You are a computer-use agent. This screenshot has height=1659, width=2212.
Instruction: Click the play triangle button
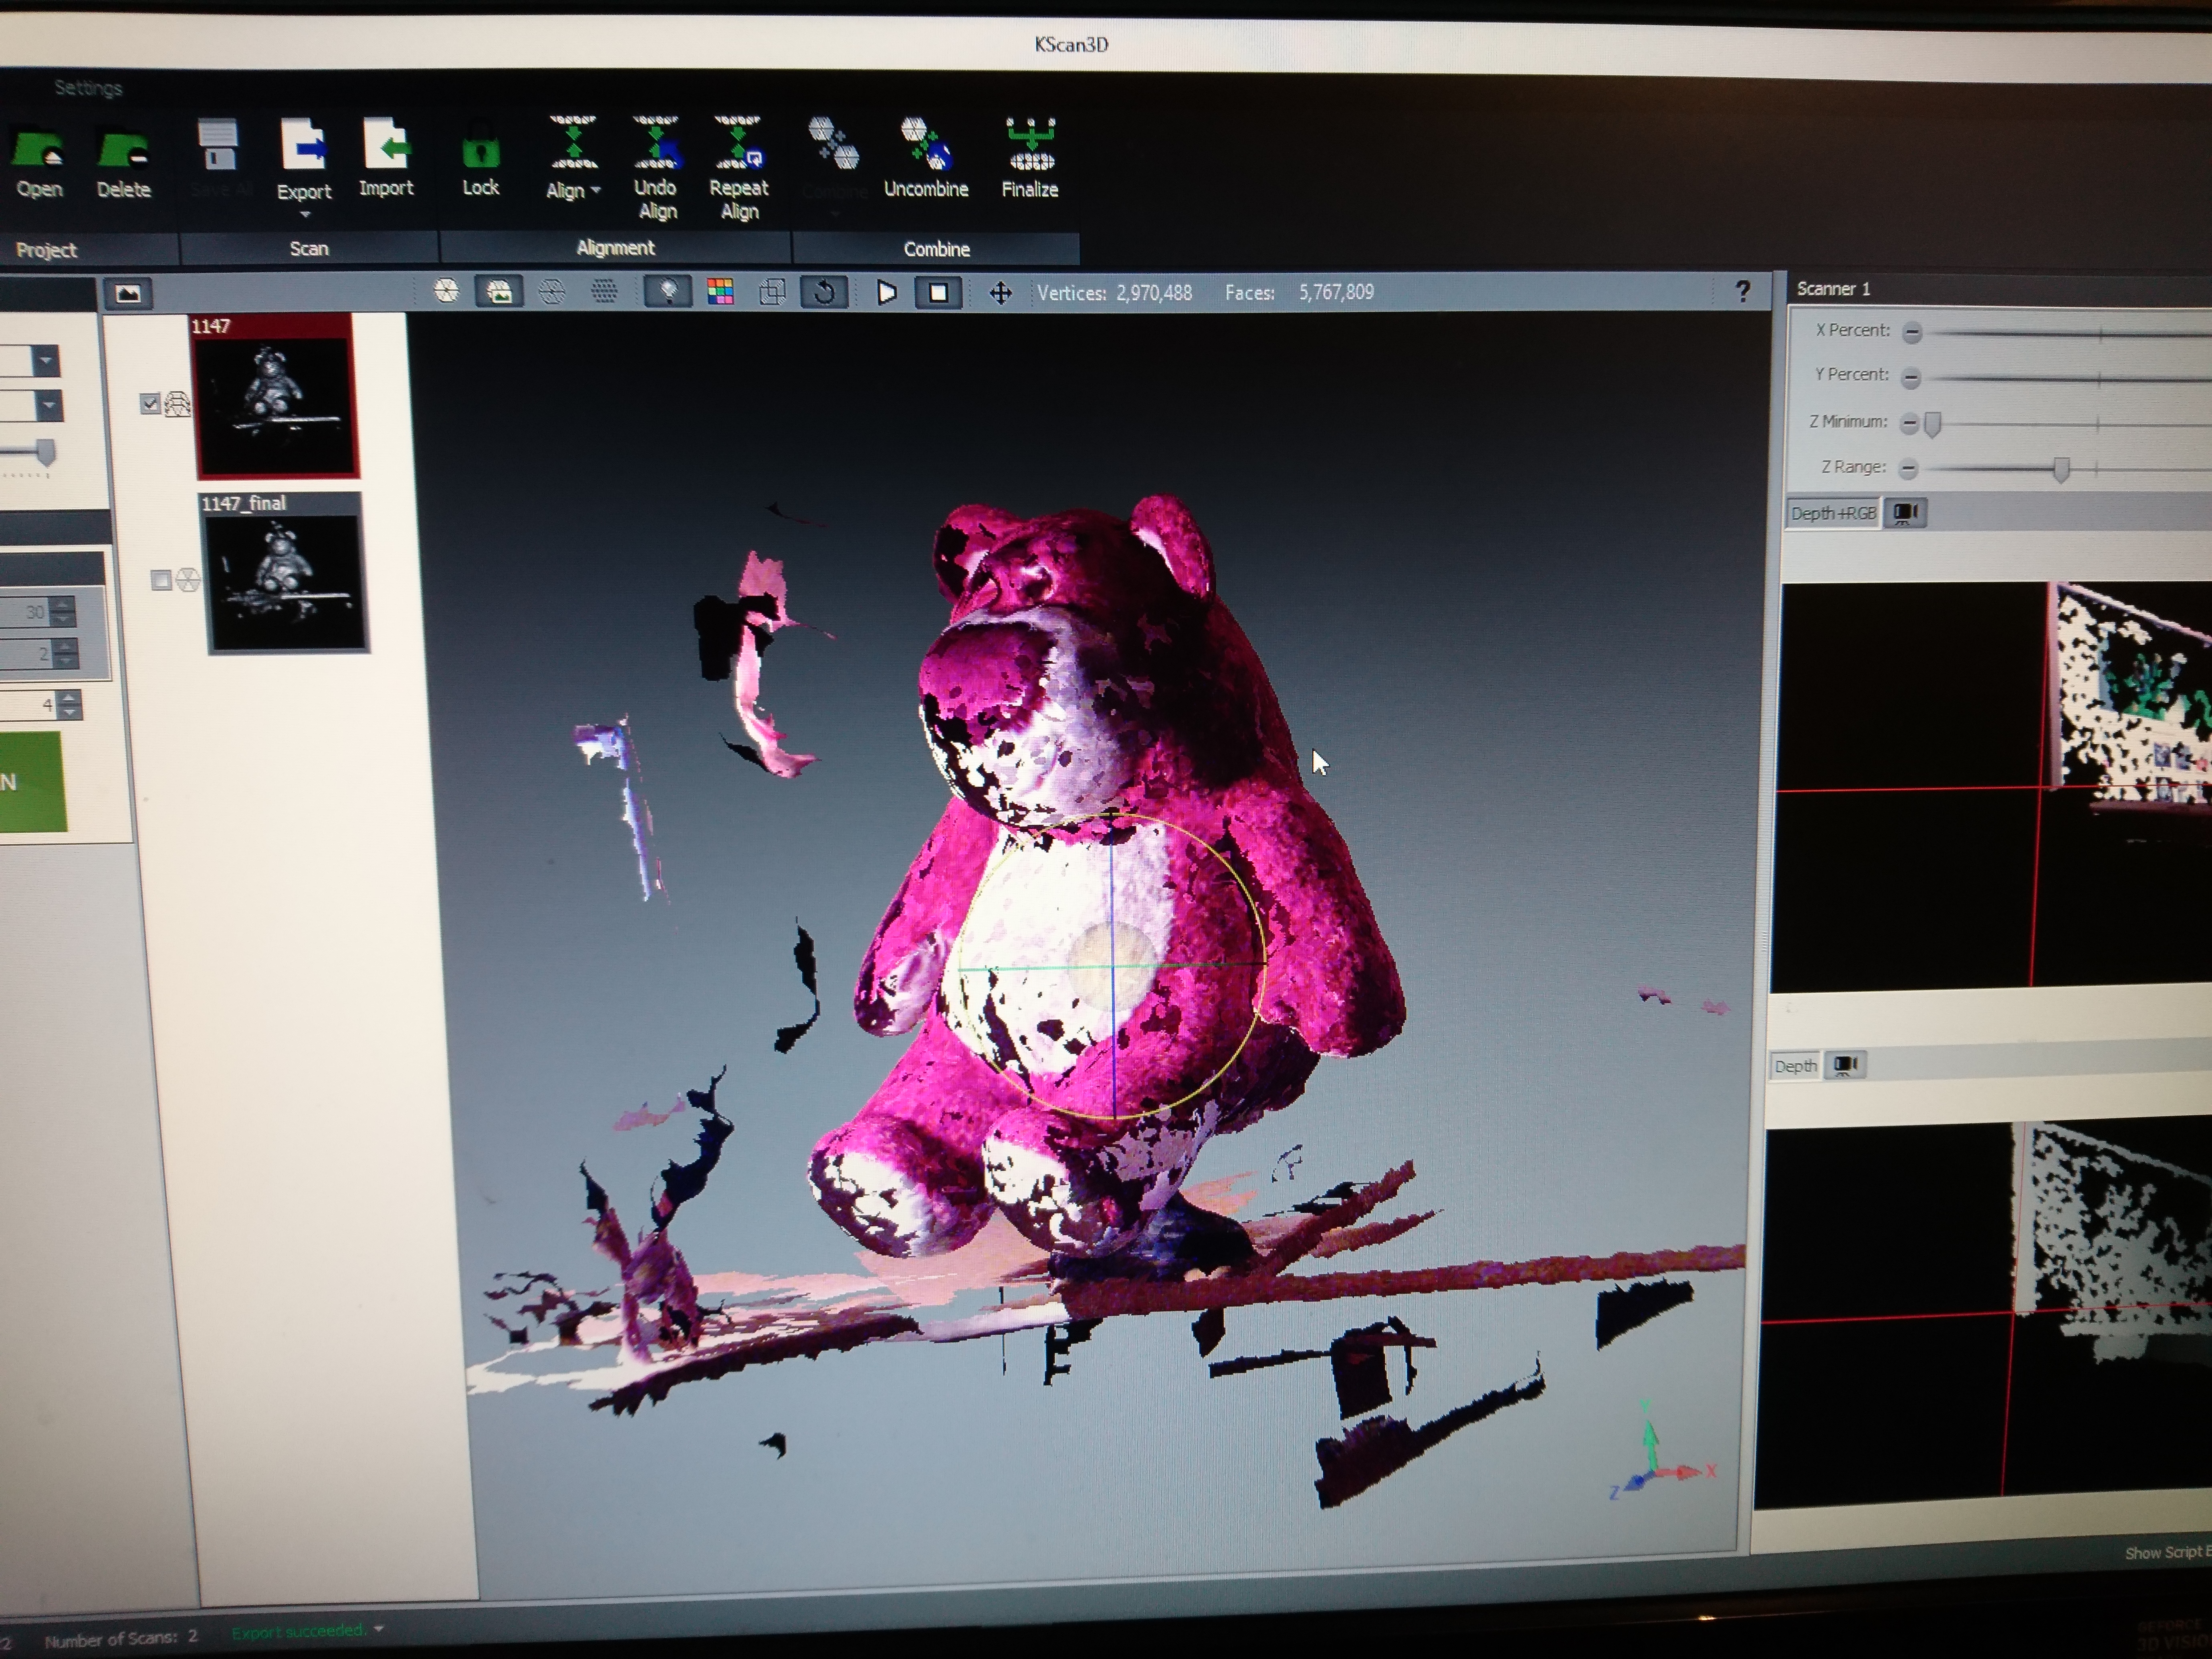[886, 293]
